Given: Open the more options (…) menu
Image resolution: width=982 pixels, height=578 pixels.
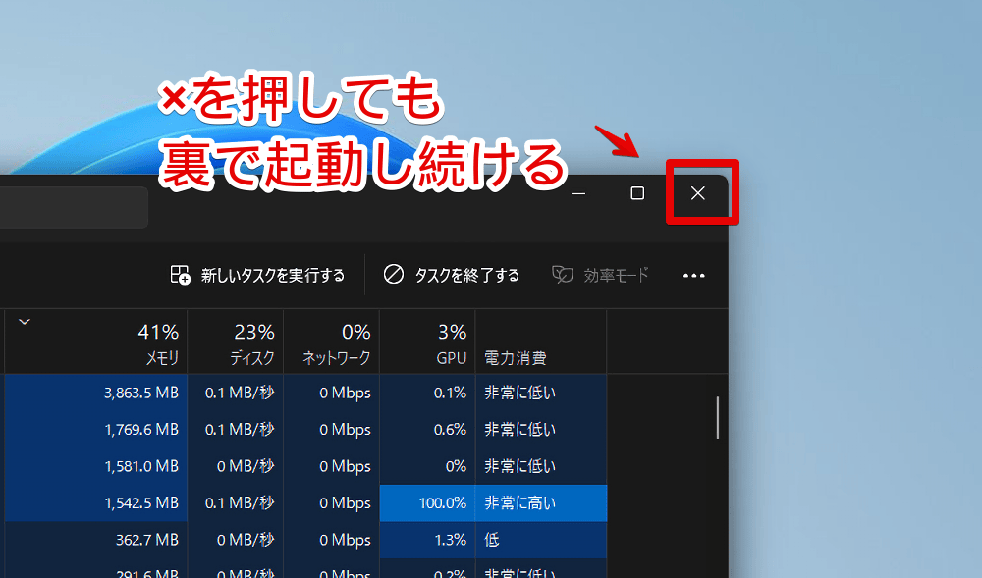Looking at the screenshot, I should pyautogui.click(x=693, y=275).
